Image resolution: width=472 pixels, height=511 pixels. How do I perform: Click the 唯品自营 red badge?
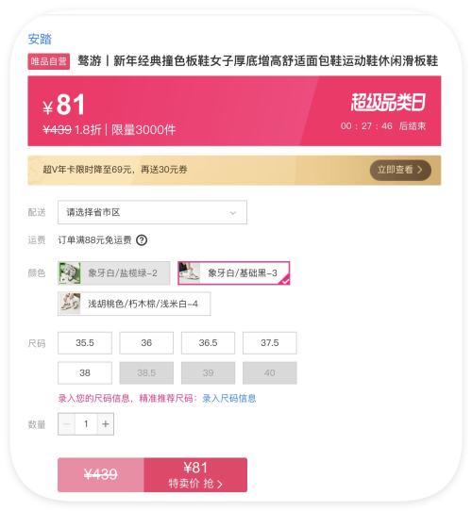[x=49, y=61]
